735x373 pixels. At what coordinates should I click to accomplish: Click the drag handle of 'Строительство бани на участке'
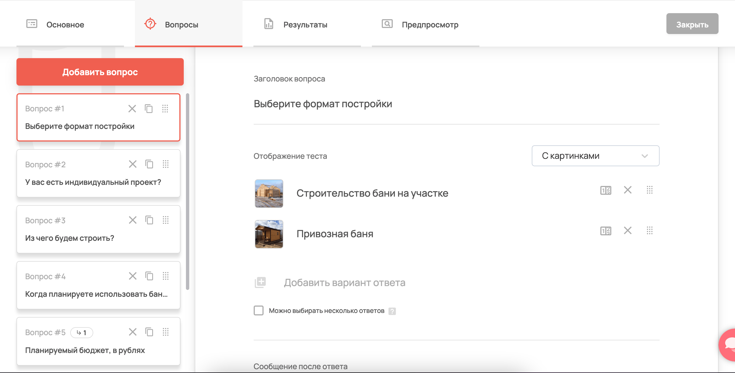pyautogui.click(x=650, y=190)
